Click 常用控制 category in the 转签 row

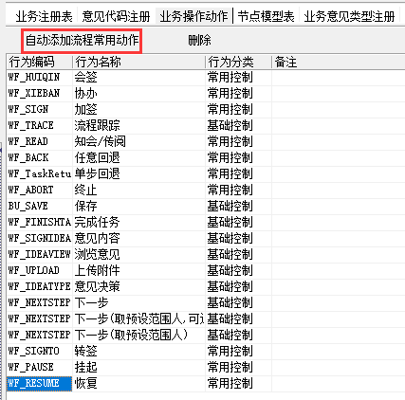coord(230,352)
